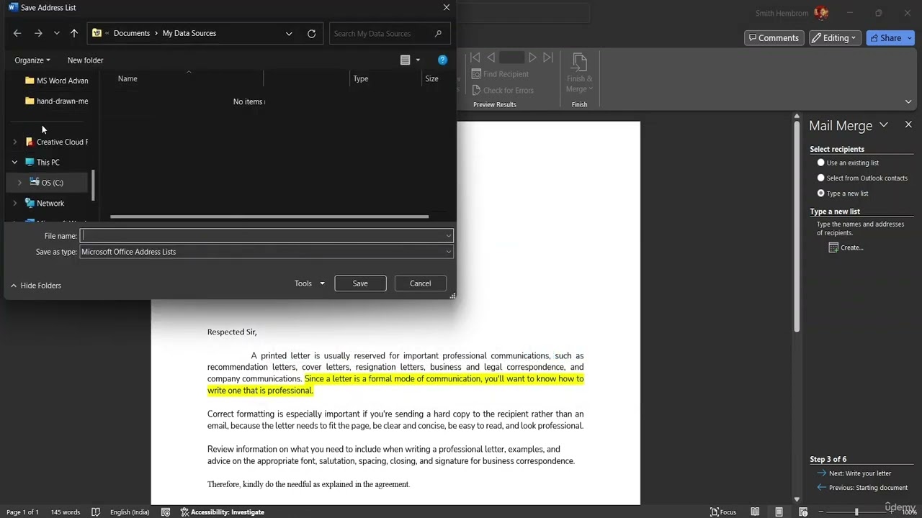Open recent locations dropdown chevron
This screenshot has height=518, width=922.
click(x=56, y=34)
